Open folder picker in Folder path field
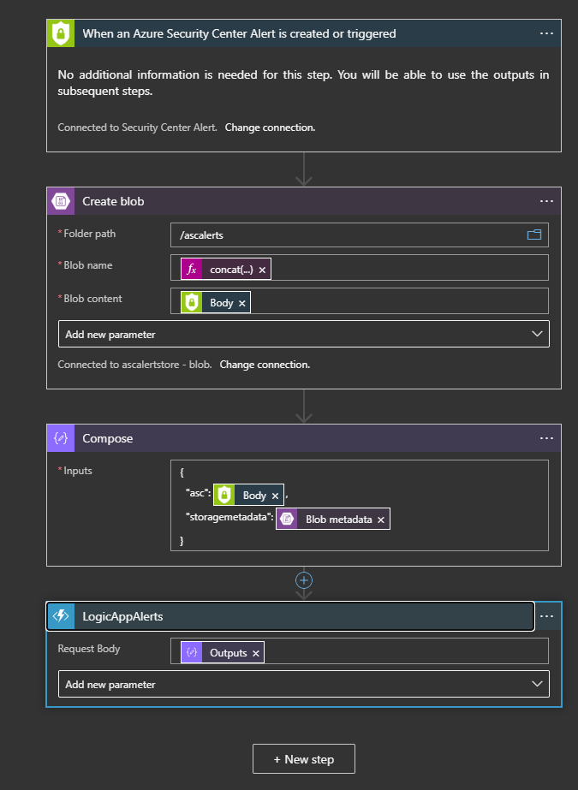Viewport: 578px width, 790px height. pos(534,235)
